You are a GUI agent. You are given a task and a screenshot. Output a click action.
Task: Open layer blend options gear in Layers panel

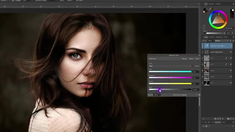click(231, 41)
